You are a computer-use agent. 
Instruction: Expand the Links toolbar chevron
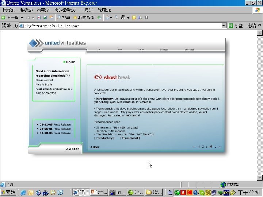tap(260, 25)
